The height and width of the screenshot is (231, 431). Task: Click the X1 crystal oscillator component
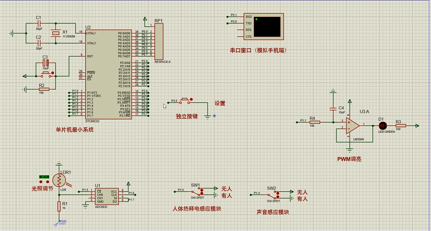coord(56,33)
